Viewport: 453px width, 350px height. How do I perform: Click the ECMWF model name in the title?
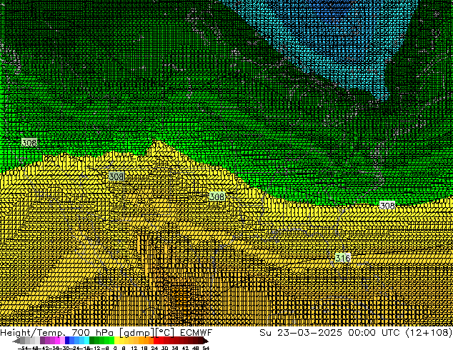pos(196,333)
